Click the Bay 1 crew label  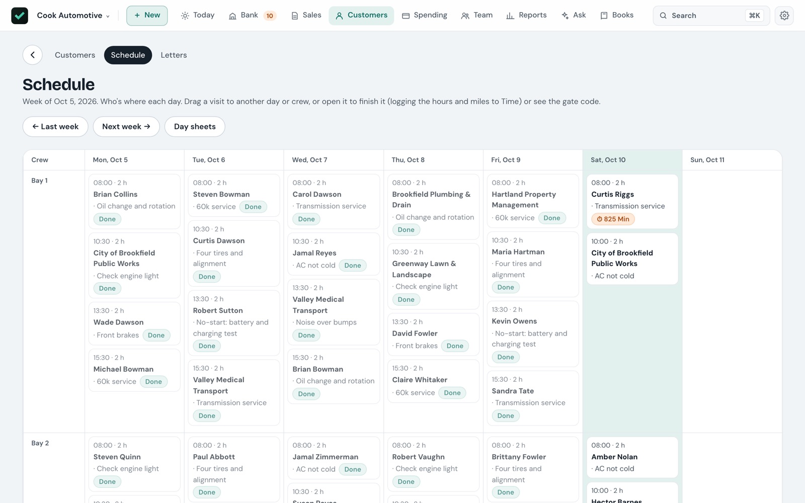(40, 181)
